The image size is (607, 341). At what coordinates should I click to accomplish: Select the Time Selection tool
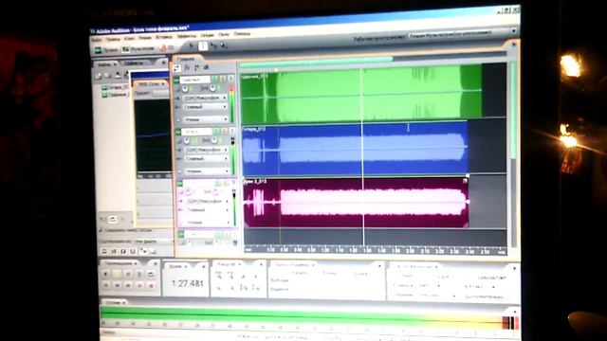point(203,46)
